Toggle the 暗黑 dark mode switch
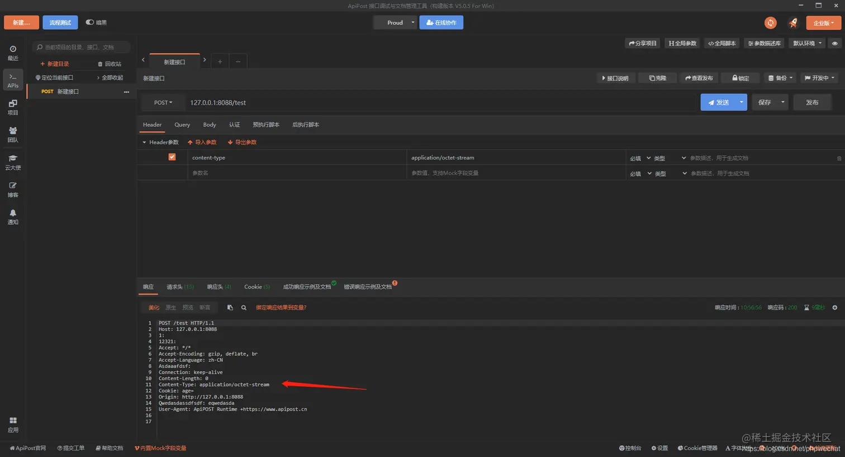Screen dimensions: 845x457 point(89,22)
